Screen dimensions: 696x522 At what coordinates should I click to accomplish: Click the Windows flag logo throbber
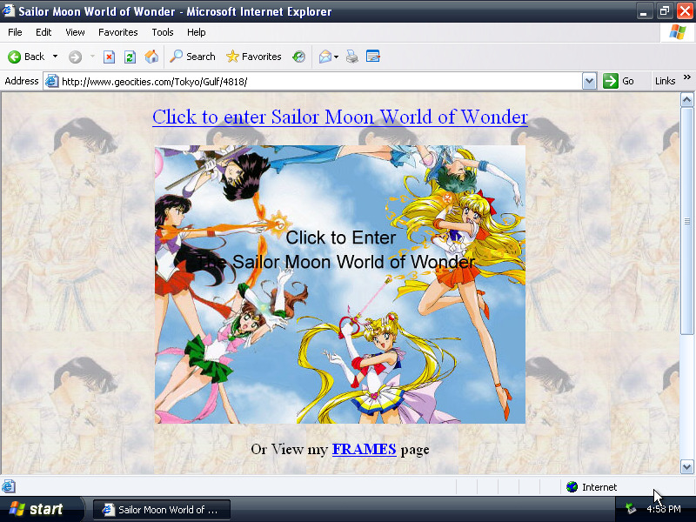pyautogui.click(x=678, y=32)
